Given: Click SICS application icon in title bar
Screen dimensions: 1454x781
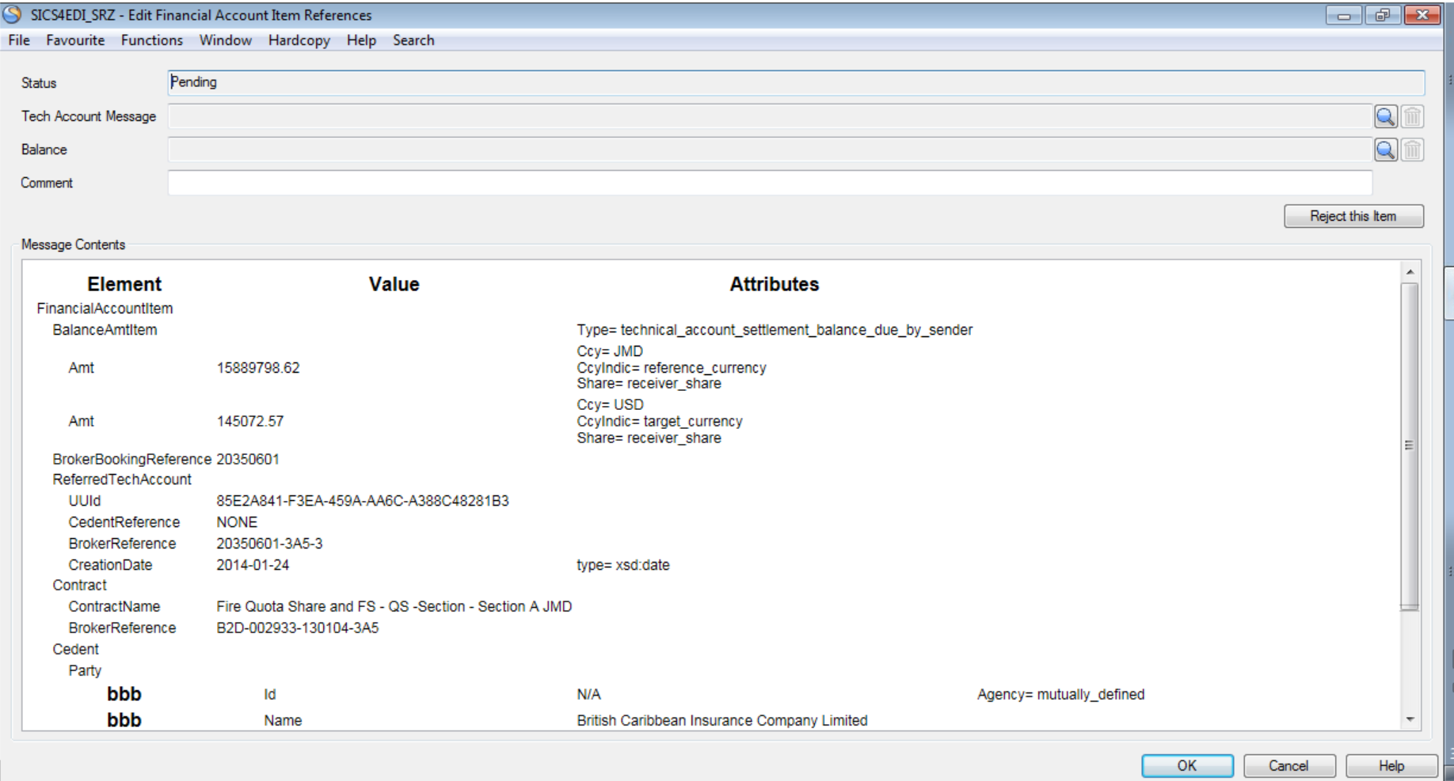Looking at the screenshot, I should (13, 14).
